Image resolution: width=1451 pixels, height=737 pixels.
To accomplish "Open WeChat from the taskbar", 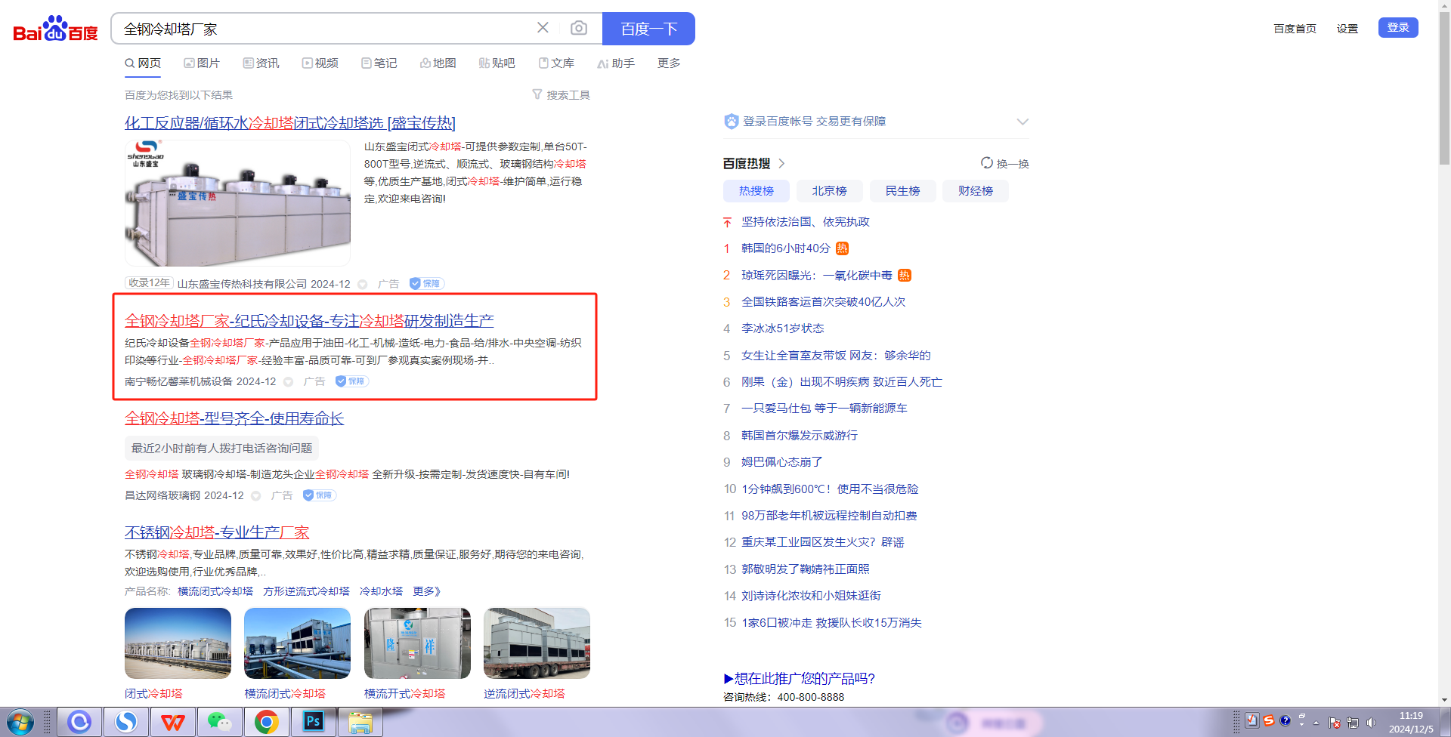I will [x=219, y=722].
